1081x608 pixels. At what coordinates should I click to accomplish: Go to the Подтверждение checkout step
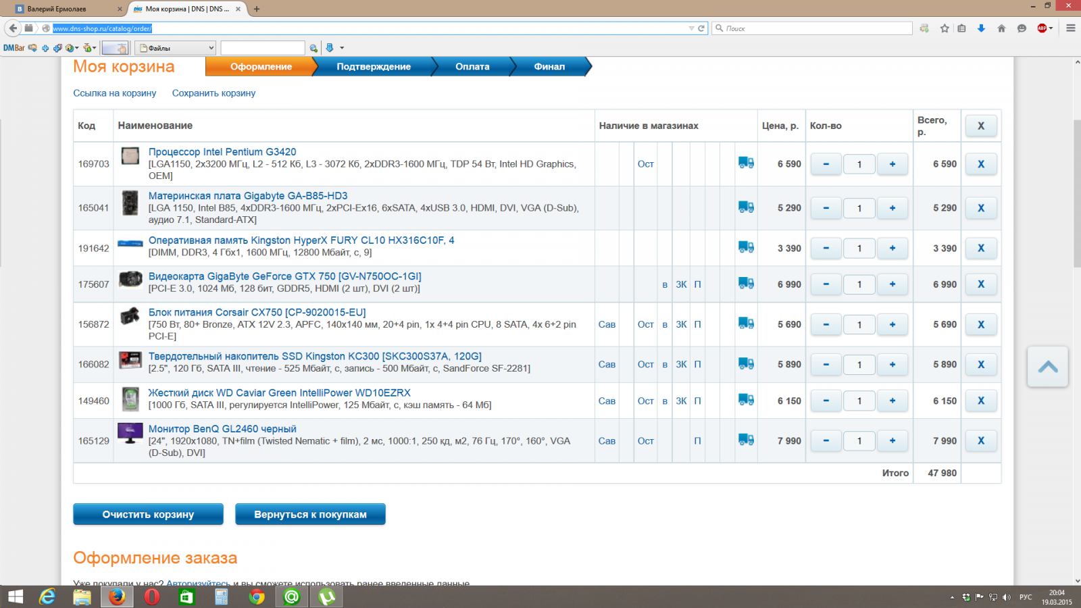[x=374, y=67]
